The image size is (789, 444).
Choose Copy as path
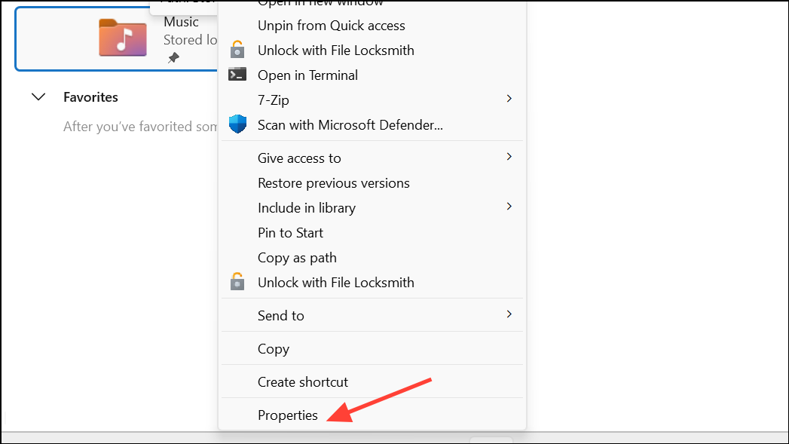coord(297,257)
